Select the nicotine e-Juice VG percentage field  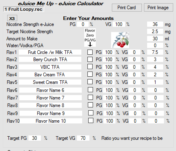[119, 24]
